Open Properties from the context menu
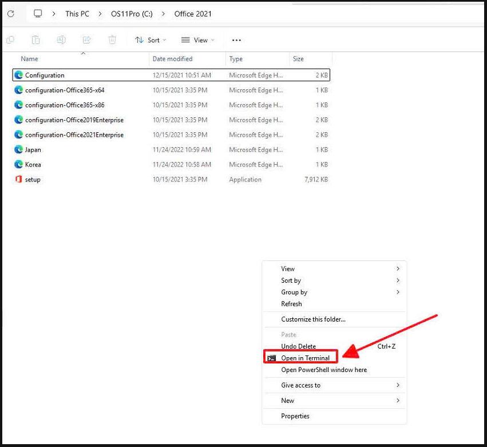 coord(295,416)
